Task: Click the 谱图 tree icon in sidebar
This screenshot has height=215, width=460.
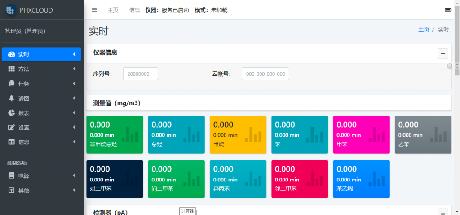Action: pyautogui.click(x=12, y=98)
